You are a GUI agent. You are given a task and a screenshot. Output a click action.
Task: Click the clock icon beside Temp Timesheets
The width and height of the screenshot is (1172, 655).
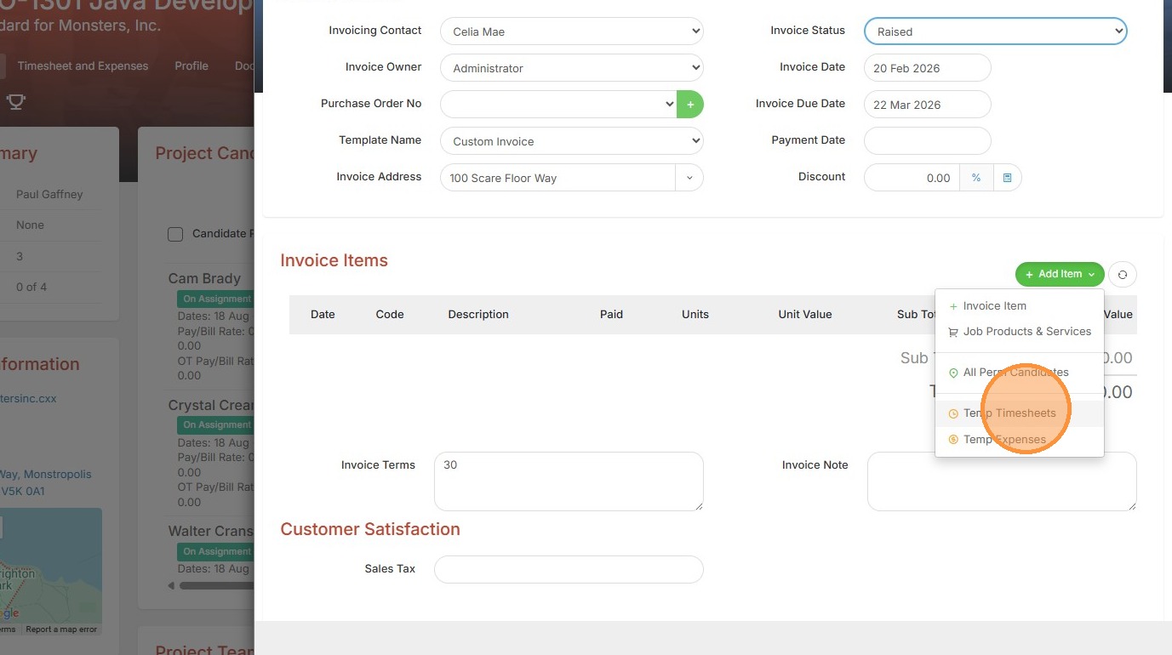pyautogui.click(x=953, y=413)
